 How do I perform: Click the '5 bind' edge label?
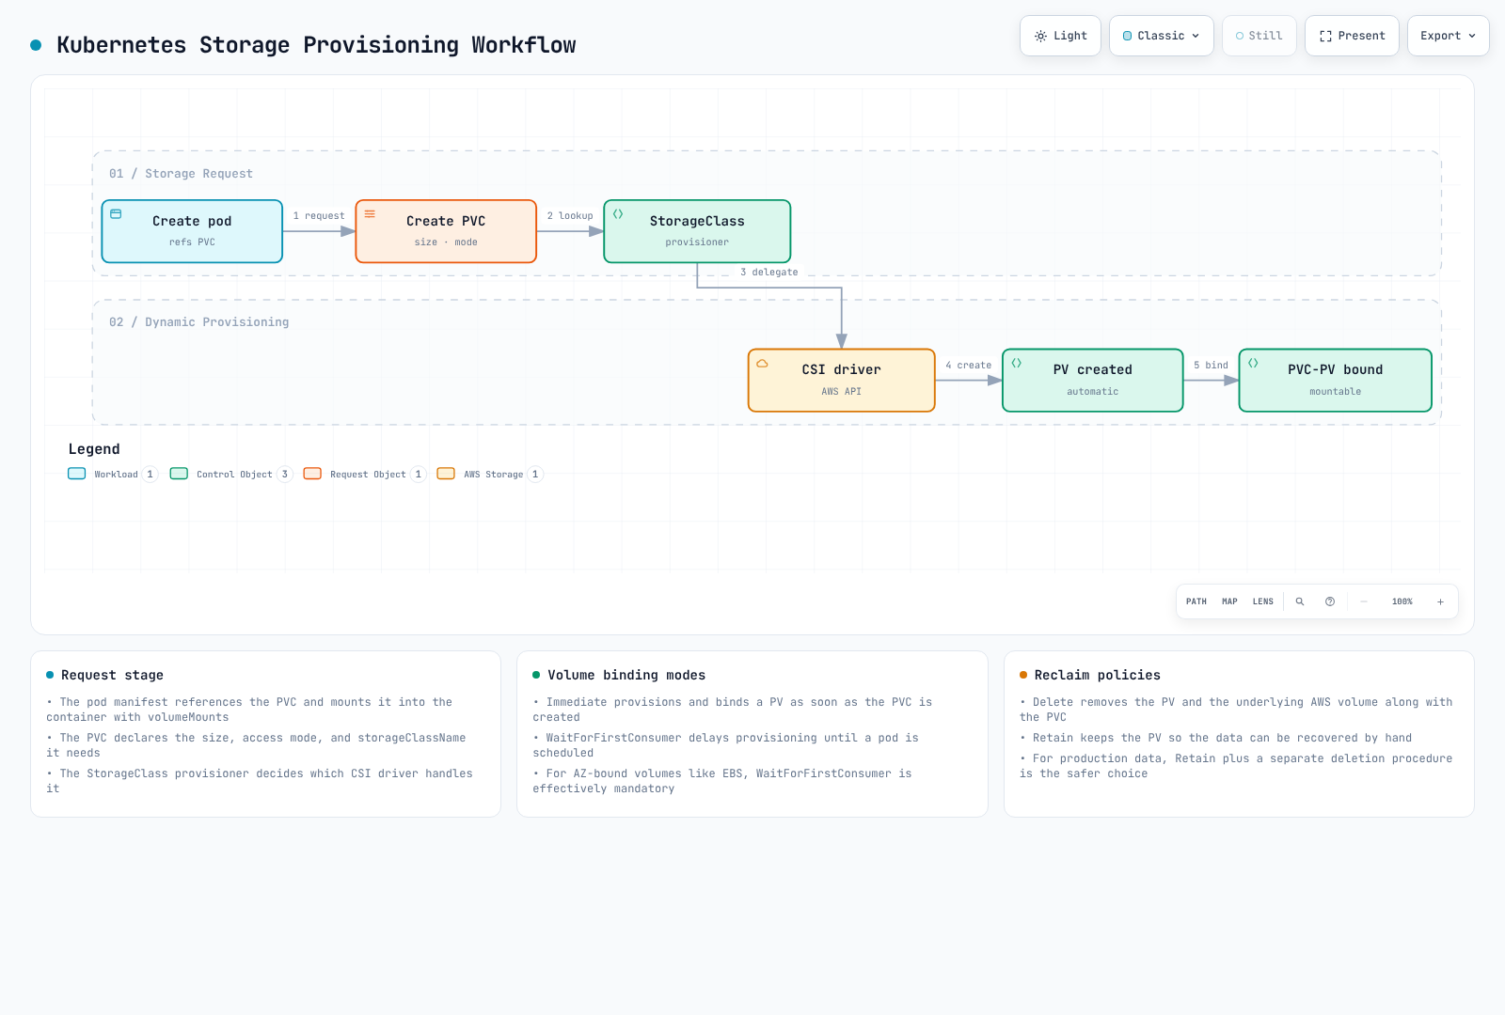pos(1212,366)
